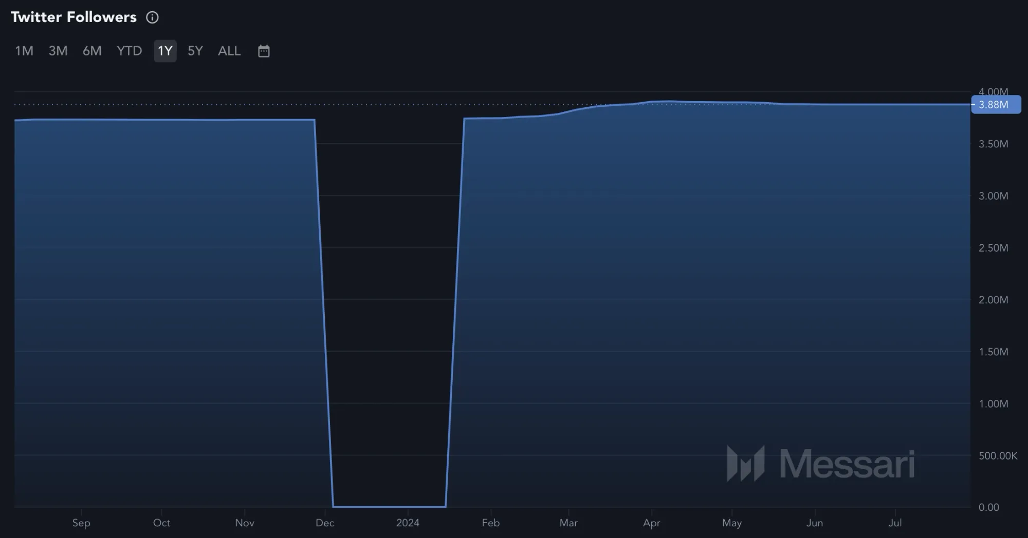Click the info icon beside Twitter Followers
The image size is (1028, 538).
coord(152,17)
